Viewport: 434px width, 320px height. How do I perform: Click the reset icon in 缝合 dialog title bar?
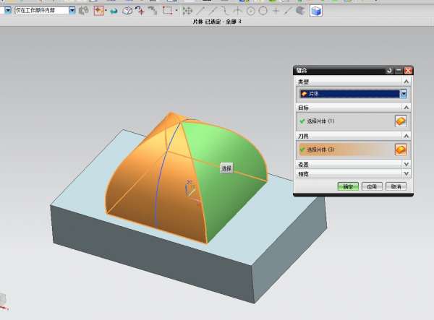[389, 71]
